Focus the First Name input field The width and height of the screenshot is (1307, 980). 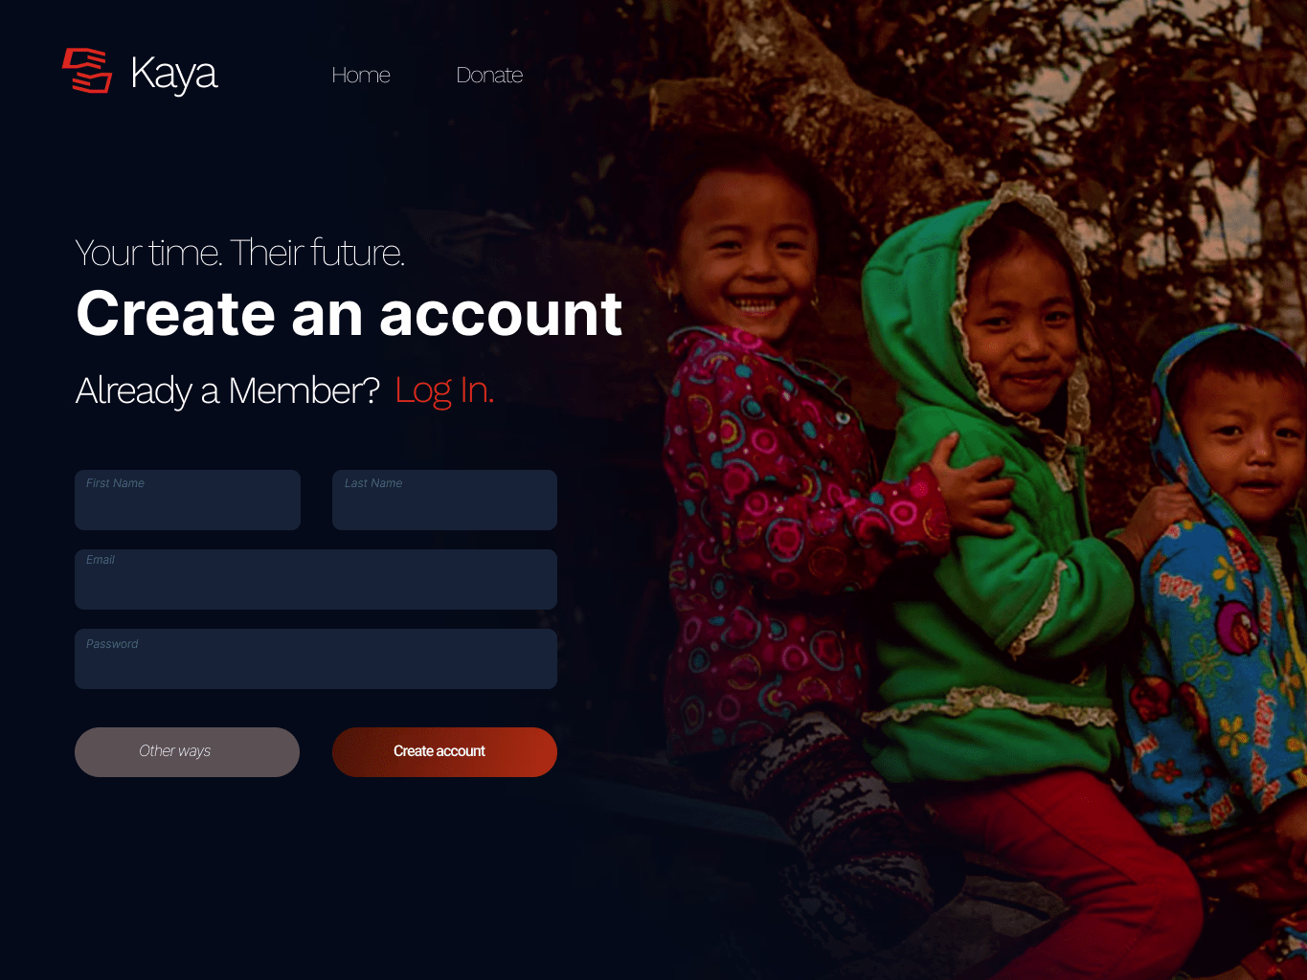coord(188,500)
